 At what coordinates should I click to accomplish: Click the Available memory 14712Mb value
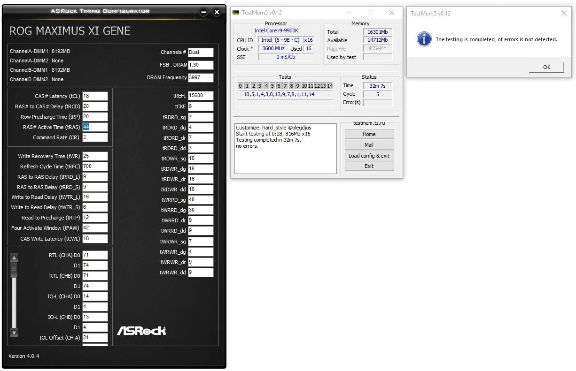point(377,40)
